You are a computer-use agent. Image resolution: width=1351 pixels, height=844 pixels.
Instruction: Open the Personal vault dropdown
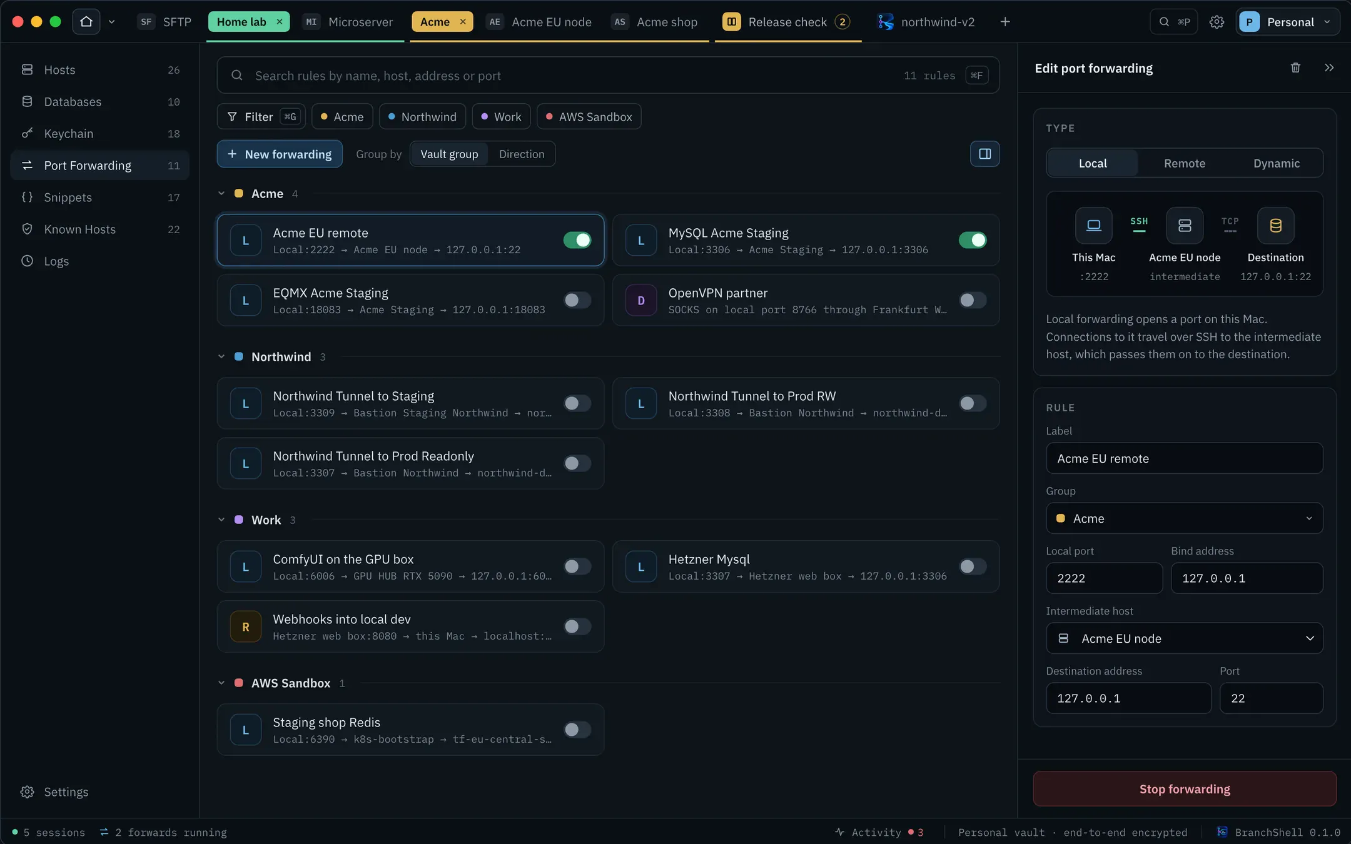[1288, 22]
